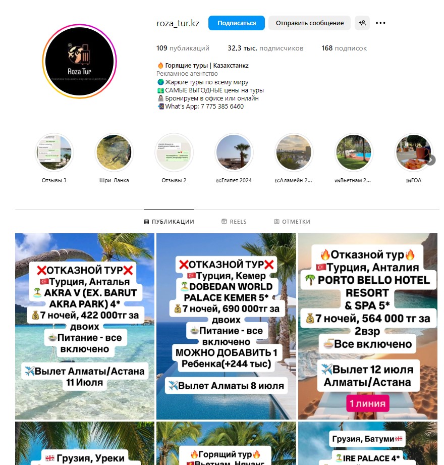View the 32,3 тыс. подписчиков list

[x=265, y=48]
